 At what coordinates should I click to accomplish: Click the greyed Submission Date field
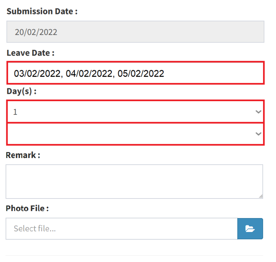[135, 32]
